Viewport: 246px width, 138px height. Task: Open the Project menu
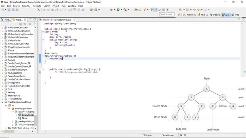point(56,6)
